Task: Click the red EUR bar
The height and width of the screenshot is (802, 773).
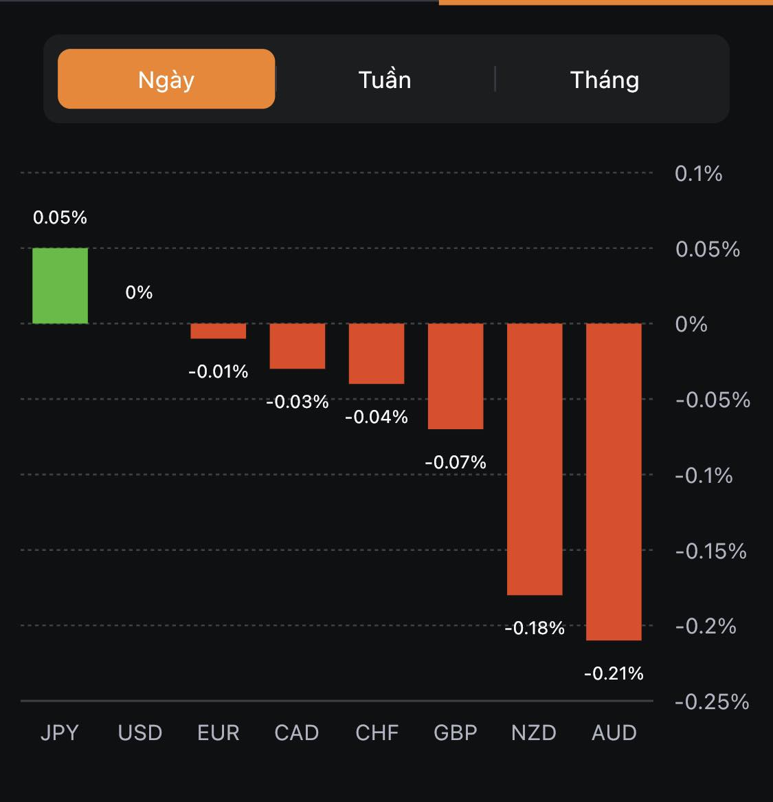Action: click(218, 331)
